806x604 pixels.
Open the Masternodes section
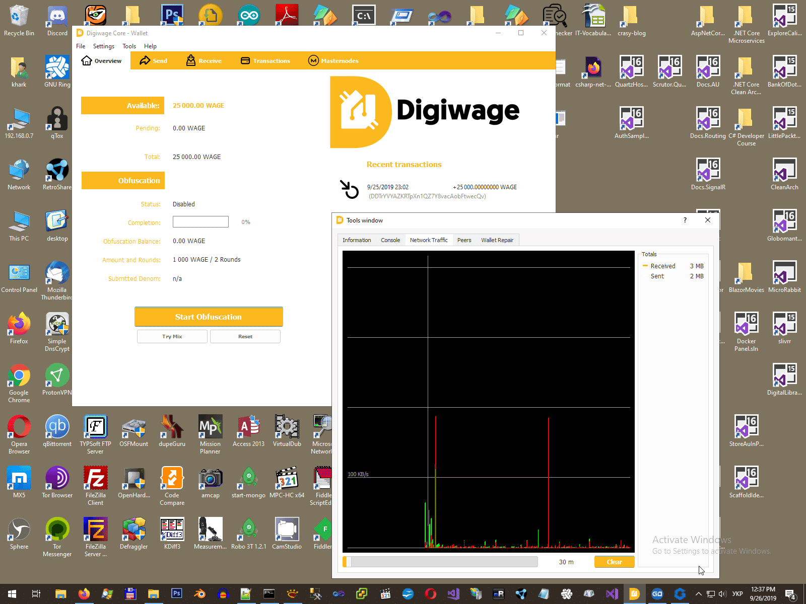pyautogui.click(x=333, y=61)
